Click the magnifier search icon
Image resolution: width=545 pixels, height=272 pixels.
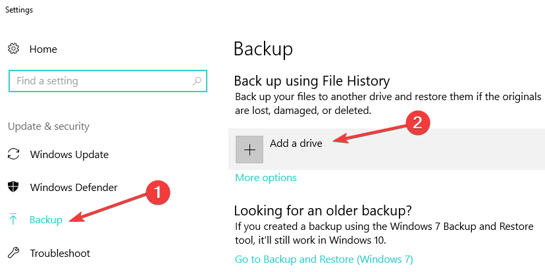pos(197,82)
